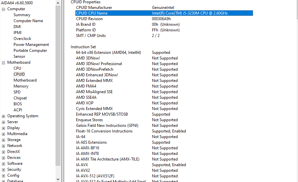The image size is (298, 182).
Task: Select the CPUID Revision row
Action: [x=164, y=19]
